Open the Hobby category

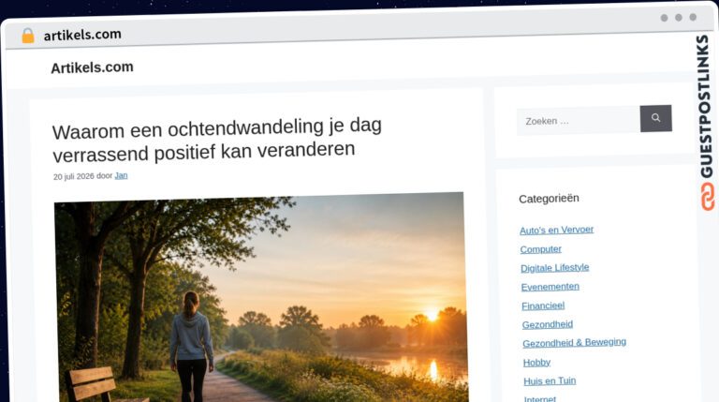click(536, 363)
